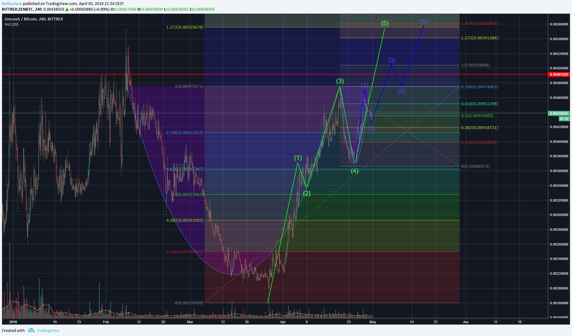572x336 pixels.
Task: Click the 0.236(0.00249423) Fibonacci label
Action: pos(185,252)
